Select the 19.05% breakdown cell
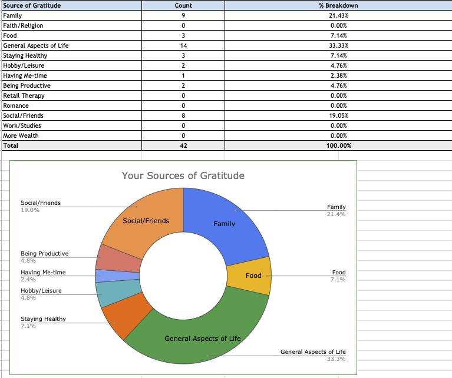The image size is (452, 378). tap(338, 115)
